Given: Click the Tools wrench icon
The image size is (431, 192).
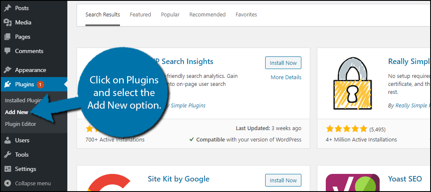Looking at the screenshot, I should pos(8,155).
